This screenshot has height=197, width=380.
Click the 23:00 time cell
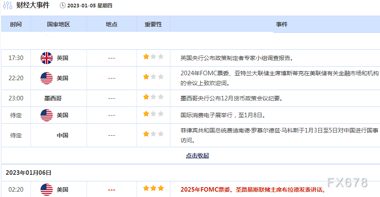coord(16,98)
